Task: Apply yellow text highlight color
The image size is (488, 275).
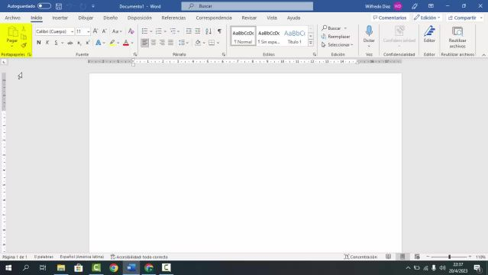Action: pos(112,43)
